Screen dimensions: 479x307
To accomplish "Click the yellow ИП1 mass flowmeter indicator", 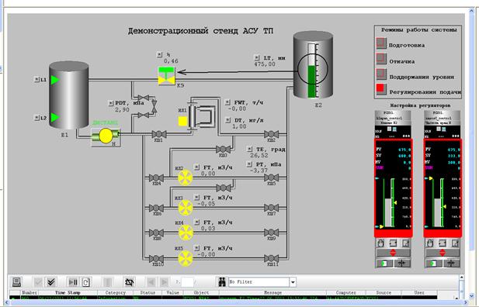I will [182, 121].
